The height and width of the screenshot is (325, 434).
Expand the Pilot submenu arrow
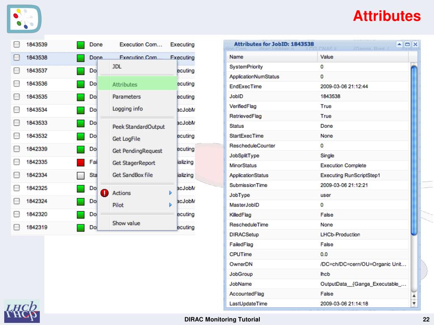click(x=170, y=205)
